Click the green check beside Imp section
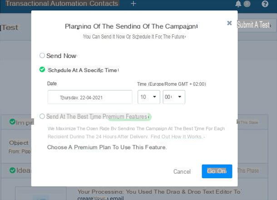Viewport: 277px width, 200px height. pyautogui.click(x=12, y=122)
